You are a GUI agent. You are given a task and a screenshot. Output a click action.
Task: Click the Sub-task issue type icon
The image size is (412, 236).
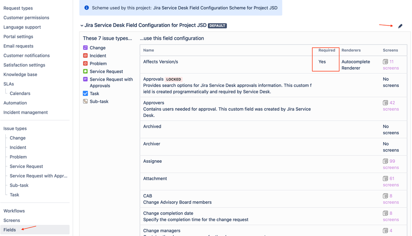tap(85, 101)
